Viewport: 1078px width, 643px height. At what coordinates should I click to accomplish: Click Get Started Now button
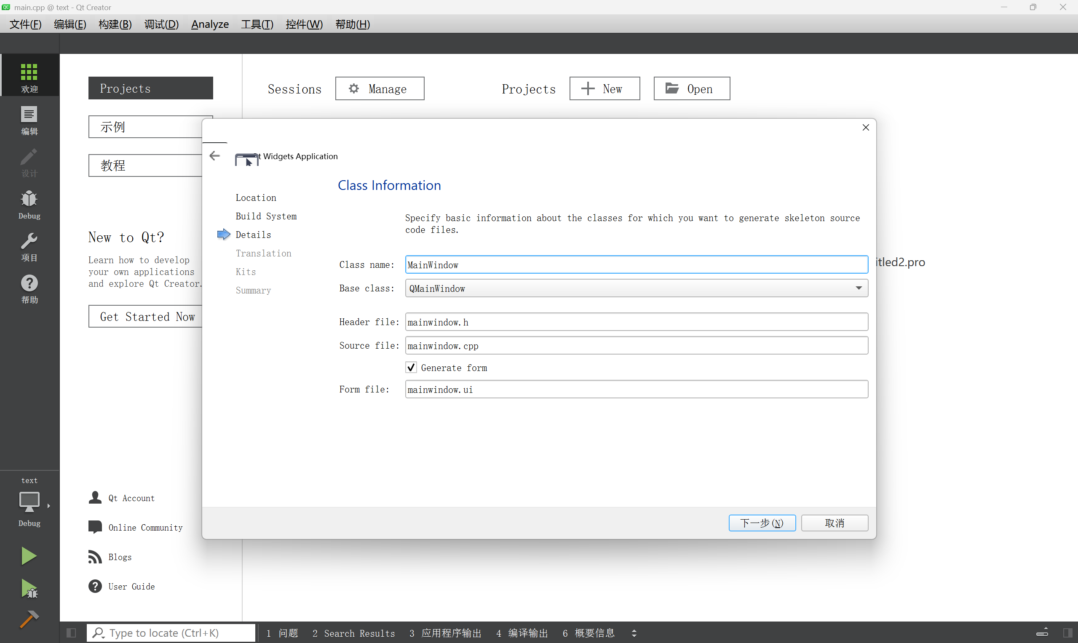(x=146, y=316)
